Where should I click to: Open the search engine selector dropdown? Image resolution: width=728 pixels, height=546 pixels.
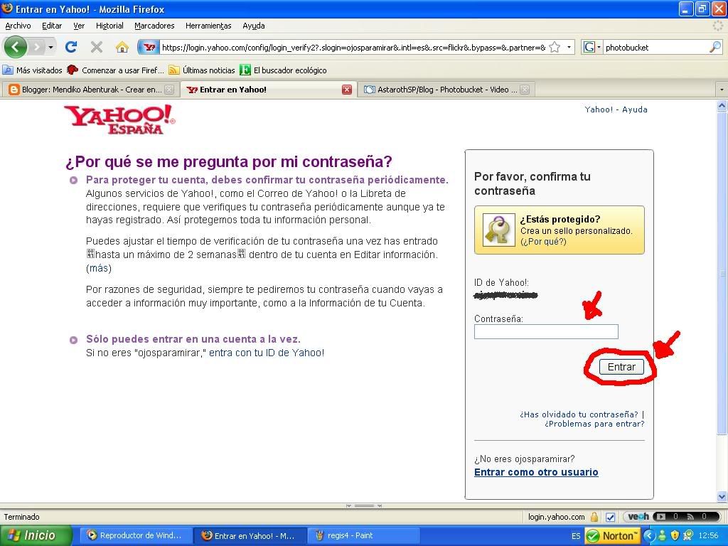point(591,47)
